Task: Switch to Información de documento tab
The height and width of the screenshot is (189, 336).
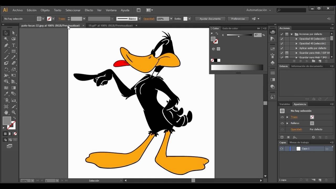Action: [307, 66]
